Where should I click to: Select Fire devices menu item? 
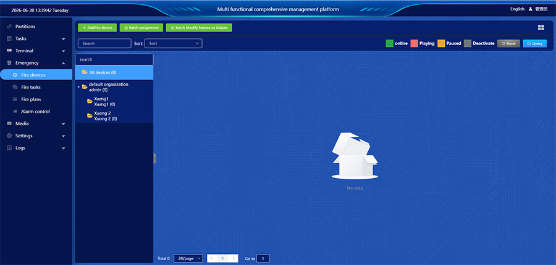click(x=36, y=75)
